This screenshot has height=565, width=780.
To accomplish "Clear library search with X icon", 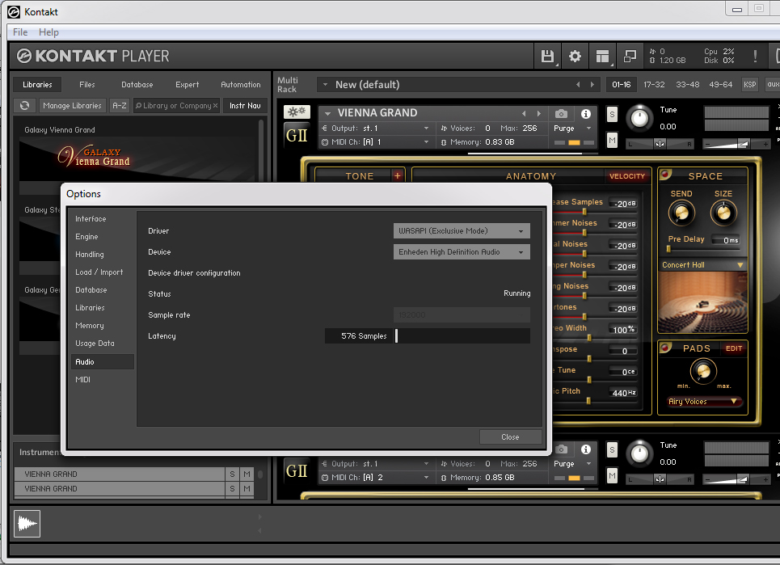I will coord(215,105).
